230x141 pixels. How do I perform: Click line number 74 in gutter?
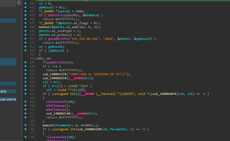(32, 121)
